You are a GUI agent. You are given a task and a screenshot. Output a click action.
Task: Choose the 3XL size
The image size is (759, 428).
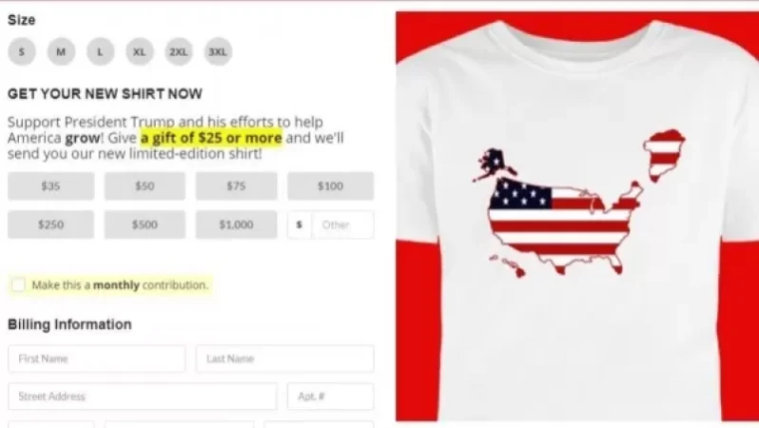pos(218,51)
